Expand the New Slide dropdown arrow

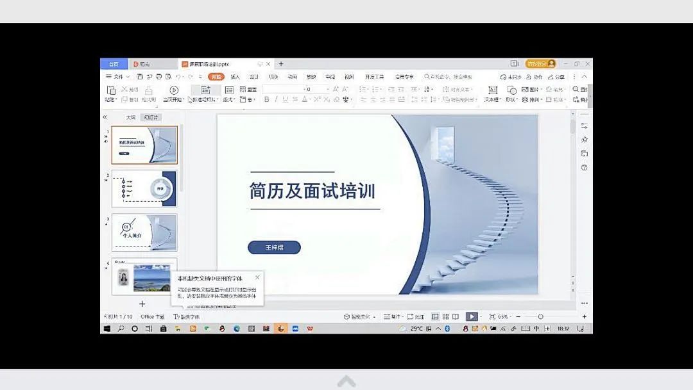pyautogui.click(x=218, y=100)
